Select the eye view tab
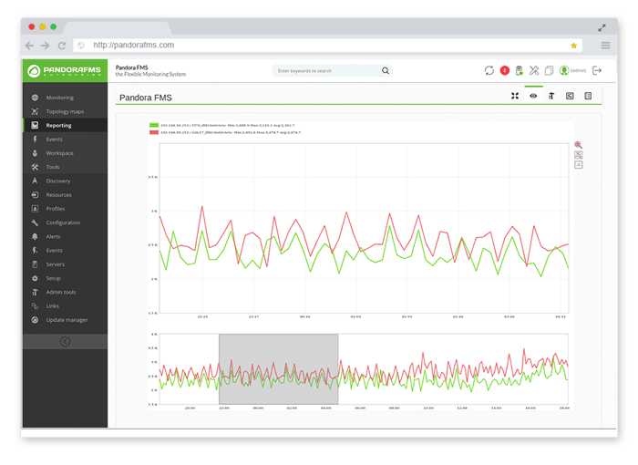The image size is (638, 465). (533, 96)
